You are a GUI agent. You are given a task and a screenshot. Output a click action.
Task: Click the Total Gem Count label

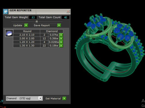point(50,17)
